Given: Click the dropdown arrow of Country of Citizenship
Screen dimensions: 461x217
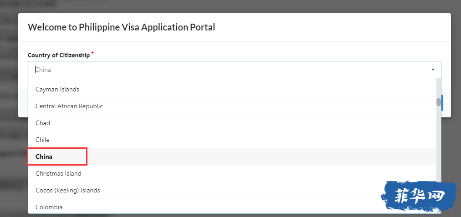Looking at the screenshot, I should click(433, 70).
